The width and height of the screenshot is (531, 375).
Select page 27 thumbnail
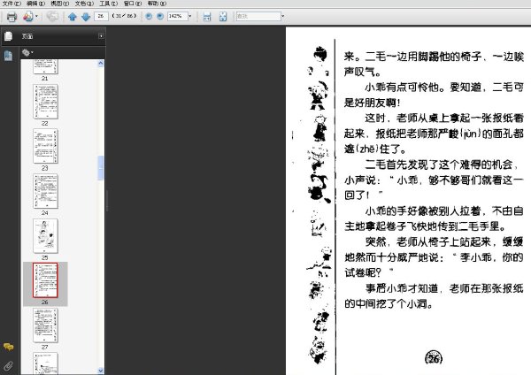(x=45, y=325)
